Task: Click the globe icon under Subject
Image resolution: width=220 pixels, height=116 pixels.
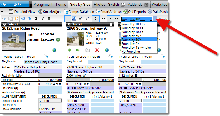Action: tap(54, 50)
